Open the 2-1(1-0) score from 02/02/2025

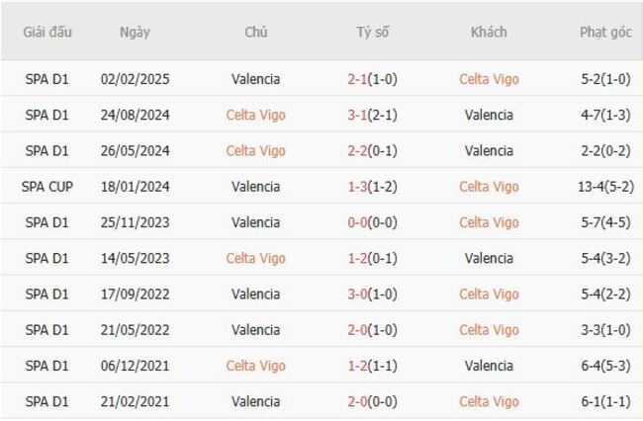pyautogui.click(x=372, y=79)
